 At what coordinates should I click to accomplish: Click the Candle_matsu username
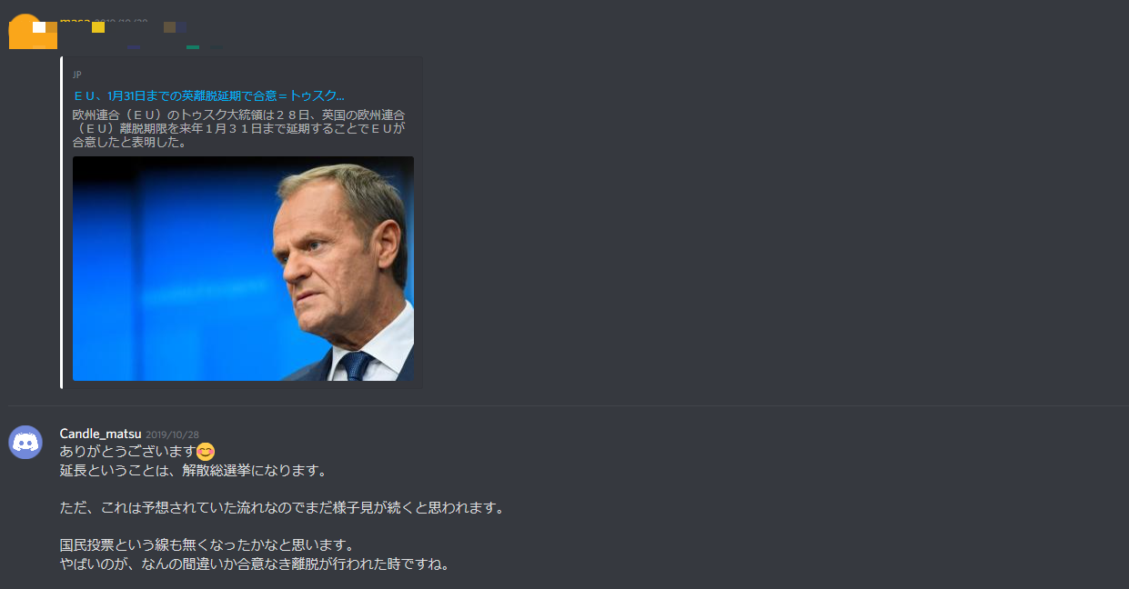[100, 434]
